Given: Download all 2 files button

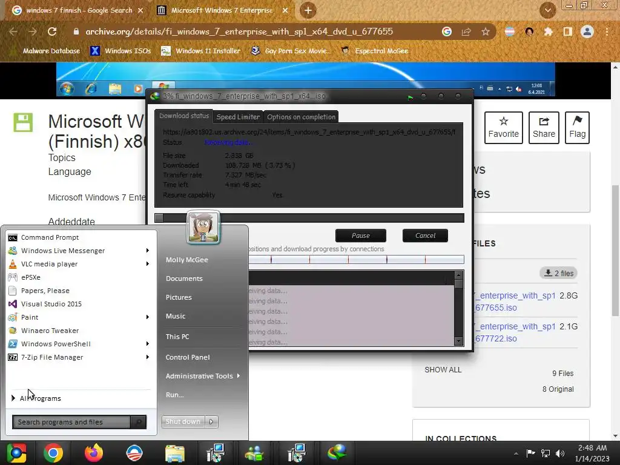Looking at the screenshot, I should (559, 273).
